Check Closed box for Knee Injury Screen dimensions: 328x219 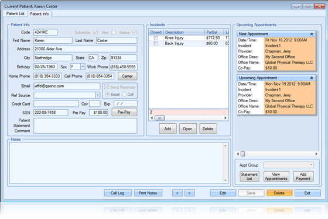[156, 38]
